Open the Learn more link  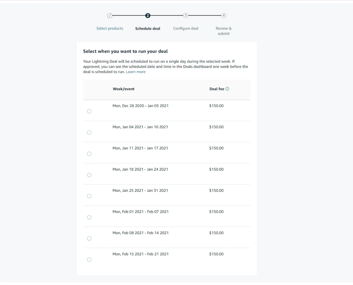click(135, 72)
